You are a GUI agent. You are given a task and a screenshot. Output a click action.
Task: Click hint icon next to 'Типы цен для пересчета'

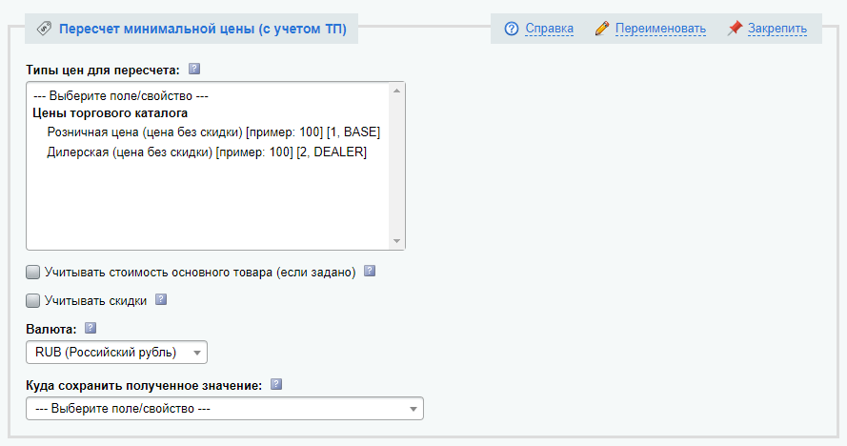pyautogui.click(x=194, y=69)
